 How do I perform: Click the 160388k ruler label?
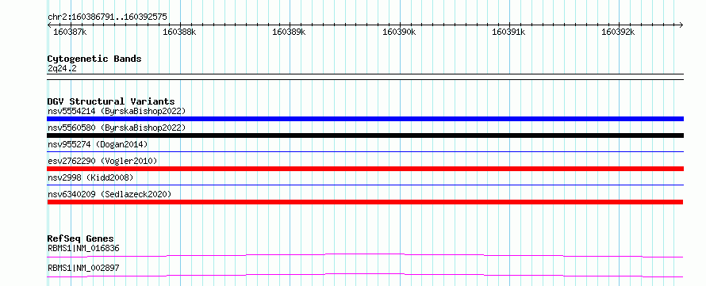[179, 32]
